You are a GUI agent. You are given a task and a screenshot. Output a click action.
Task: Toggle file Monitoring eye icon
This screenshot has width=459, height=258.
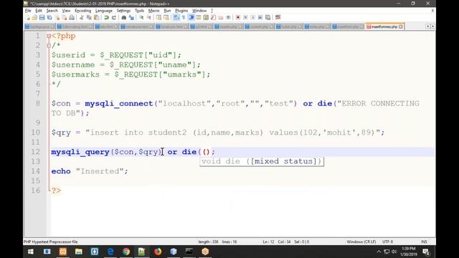click(x=228, y=17)
